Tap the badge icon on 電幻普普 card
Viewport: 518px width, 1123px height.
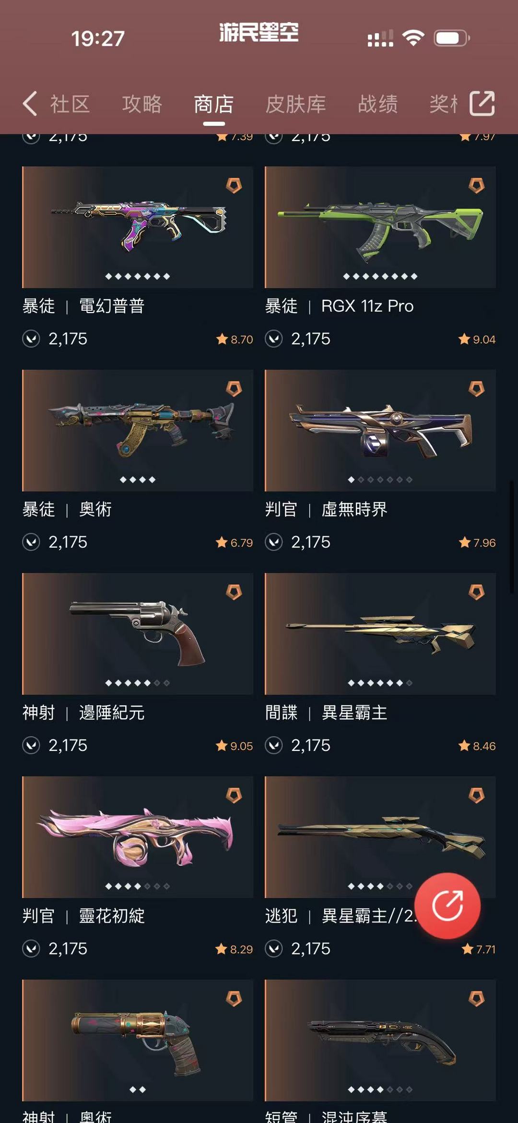point(234,185)
